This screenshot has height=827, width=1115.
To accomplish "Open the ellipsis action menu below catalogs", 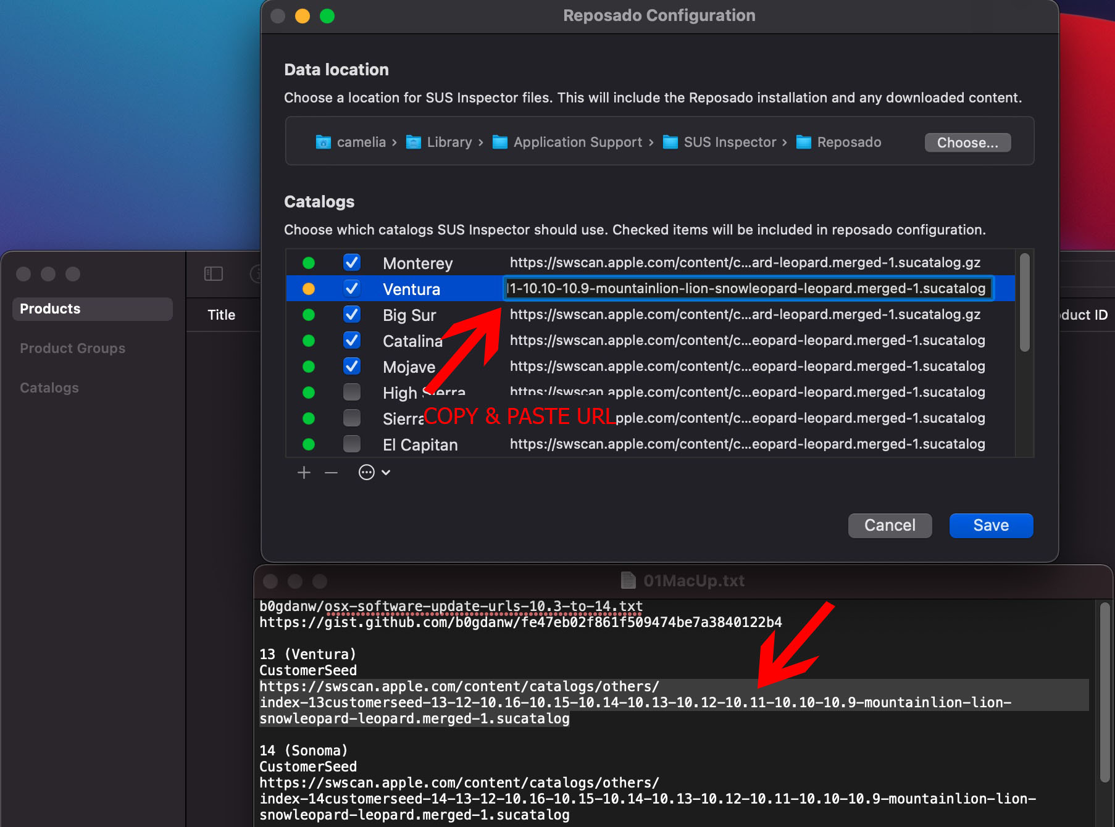I will point(374,473).
